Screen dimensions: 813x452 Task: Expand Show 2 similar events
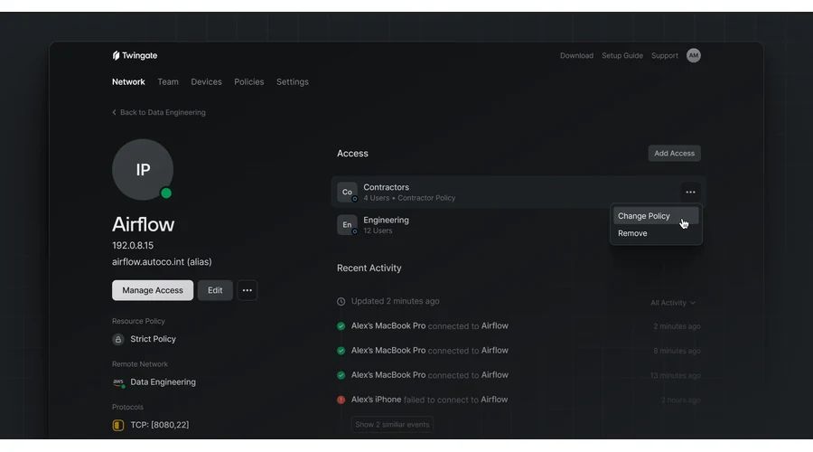(x=392, y=425)
